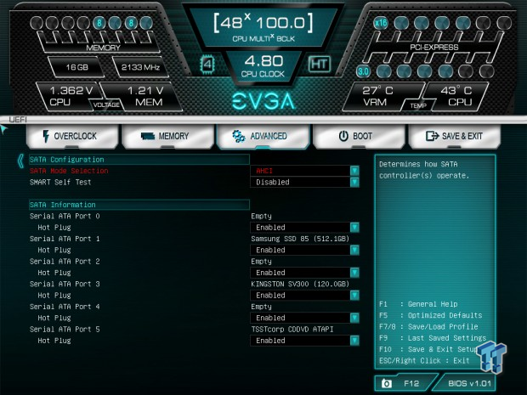Select the Serial ATA Port 3 row
527x395 pixels.
click(x=65, y=284)
